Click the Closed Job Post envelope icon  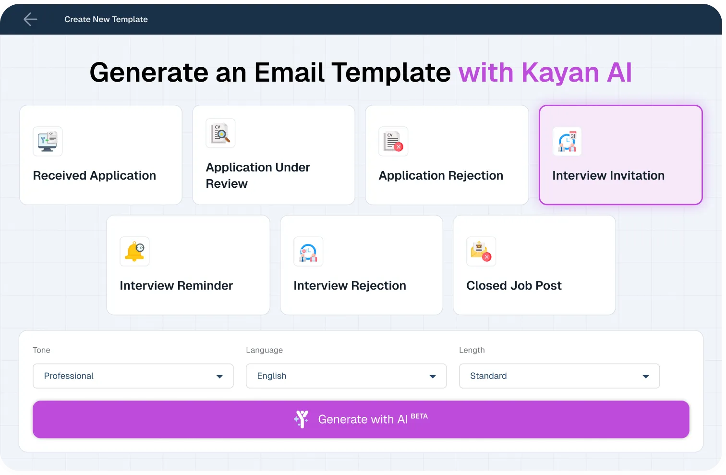pyautogui.click(x=481, y=251)
